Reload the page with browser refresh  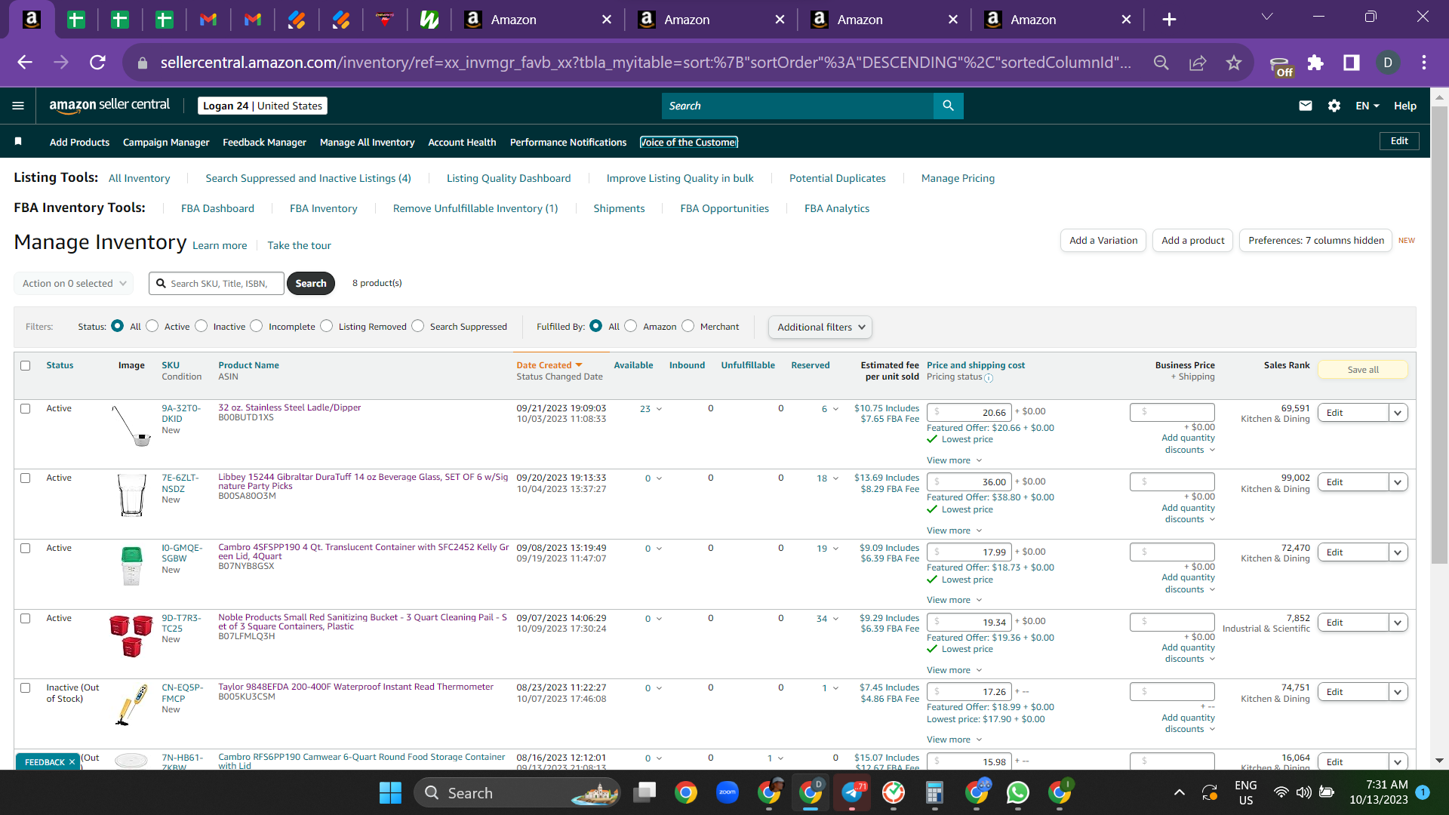pyautogui.click(x=97, y=63)
